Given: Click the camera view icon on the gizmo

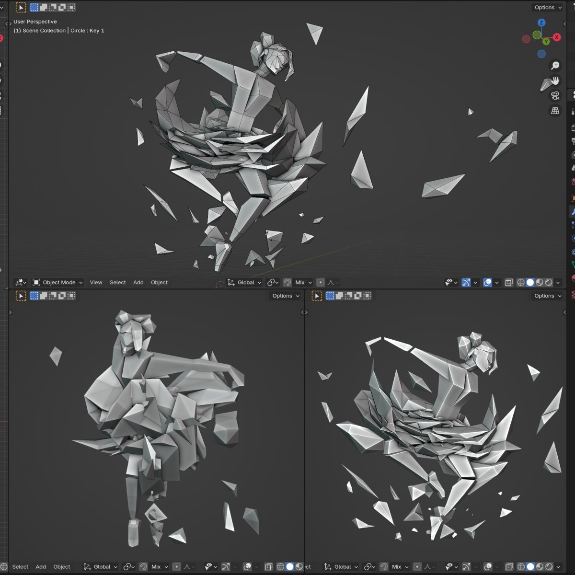Looking at the screenshot, I should pyautogui.click(x=555, y=95).
